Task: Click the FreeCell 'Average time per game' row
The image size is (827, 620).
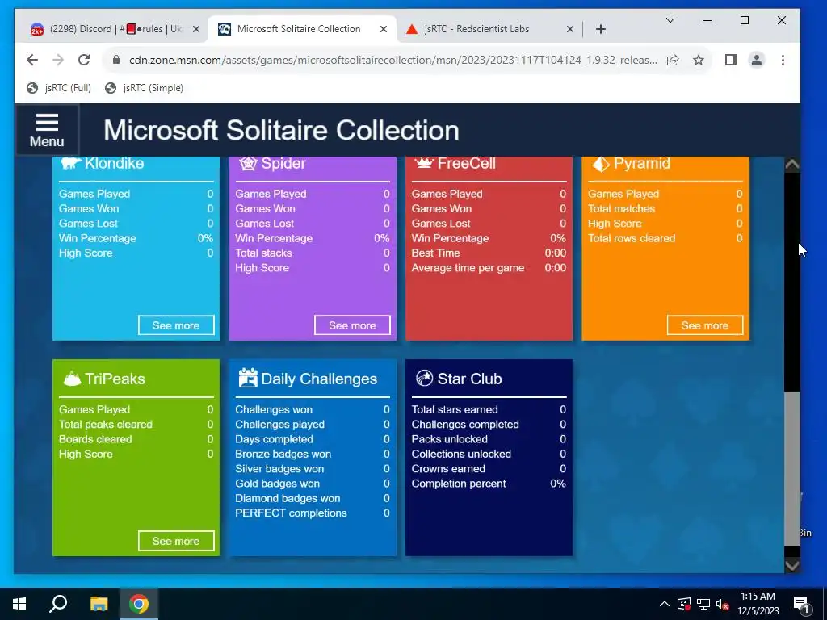Action: [x=489, y=268]
